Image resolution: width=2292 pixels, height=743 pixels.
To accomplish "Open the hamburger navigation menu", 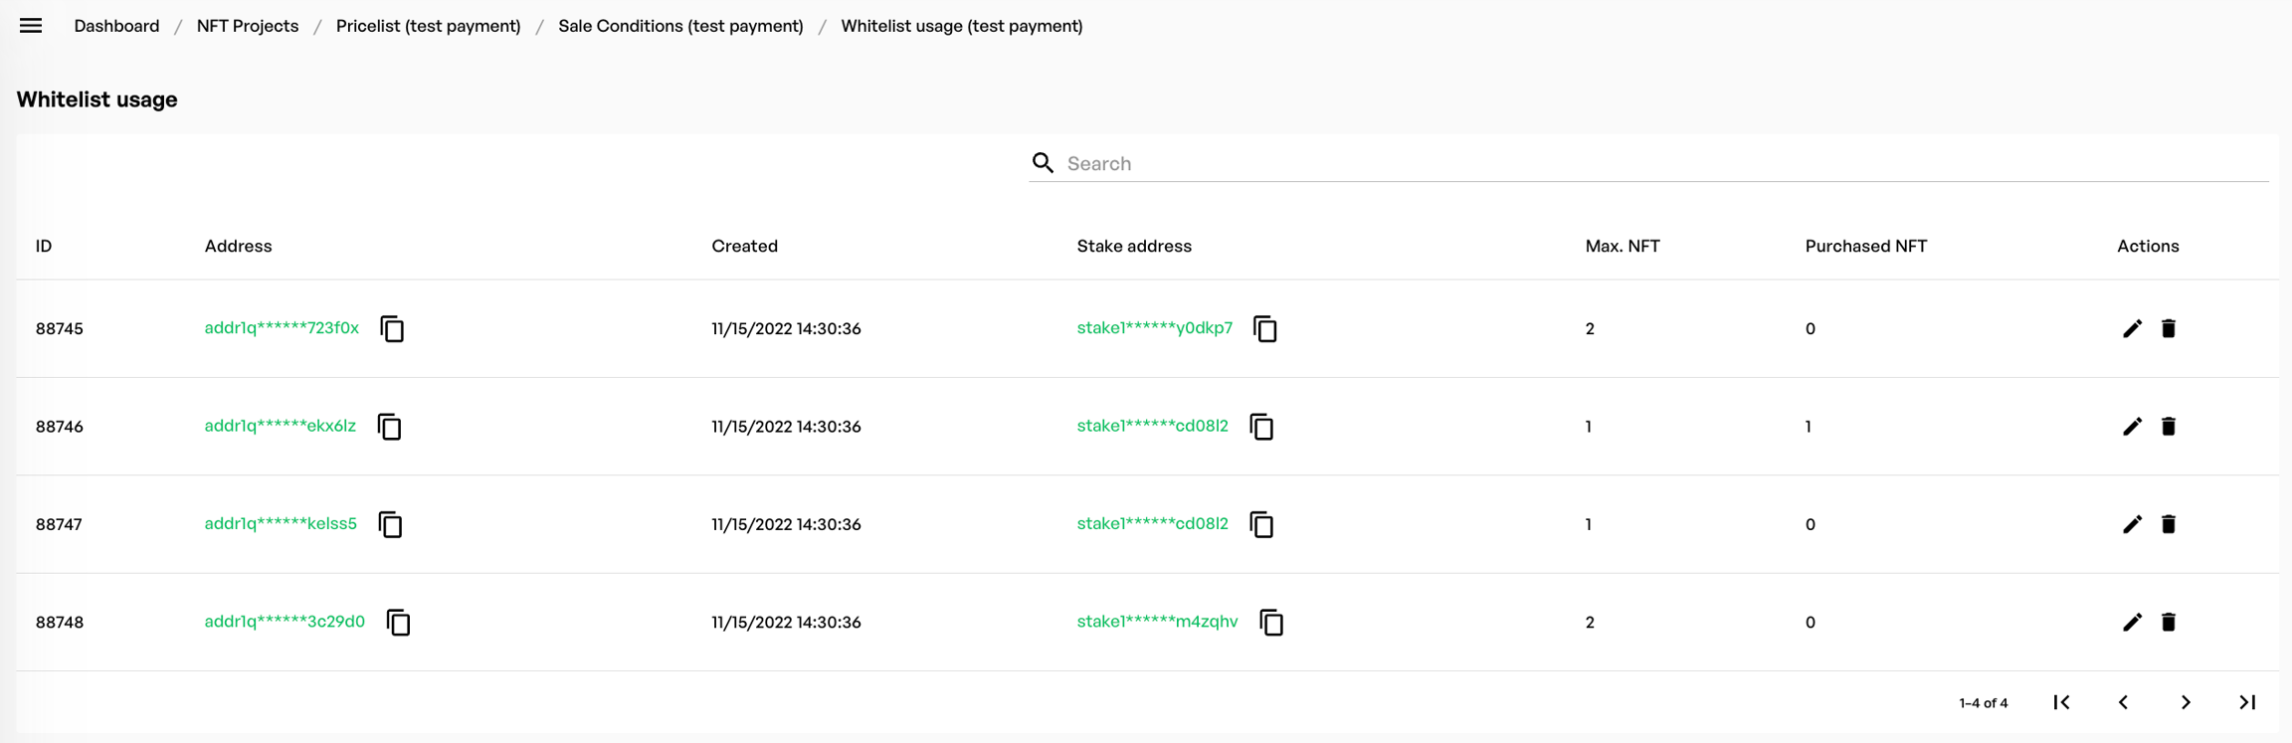I will 31,26.
